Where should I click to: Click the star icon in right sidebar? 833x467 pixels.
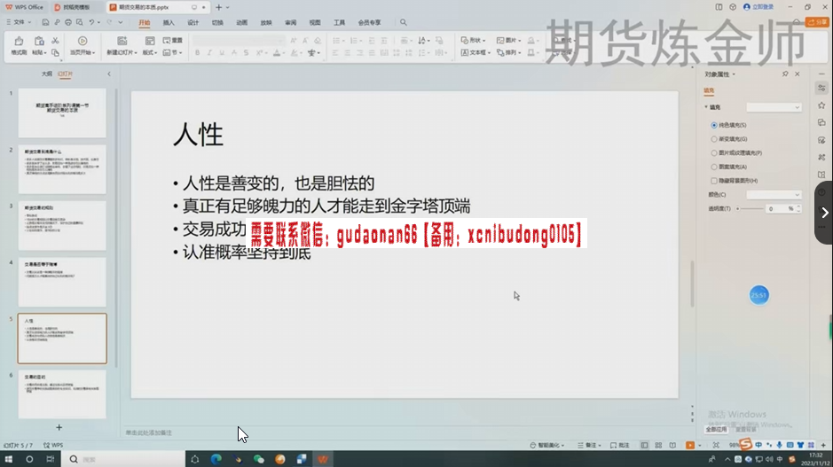coord(821,105)
